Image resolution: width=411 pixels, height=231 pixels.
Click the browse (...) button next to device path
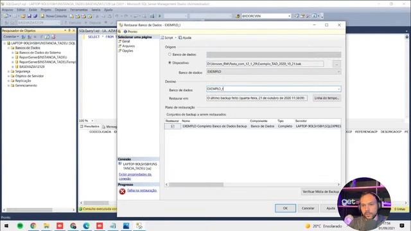[x=337, y=64]
